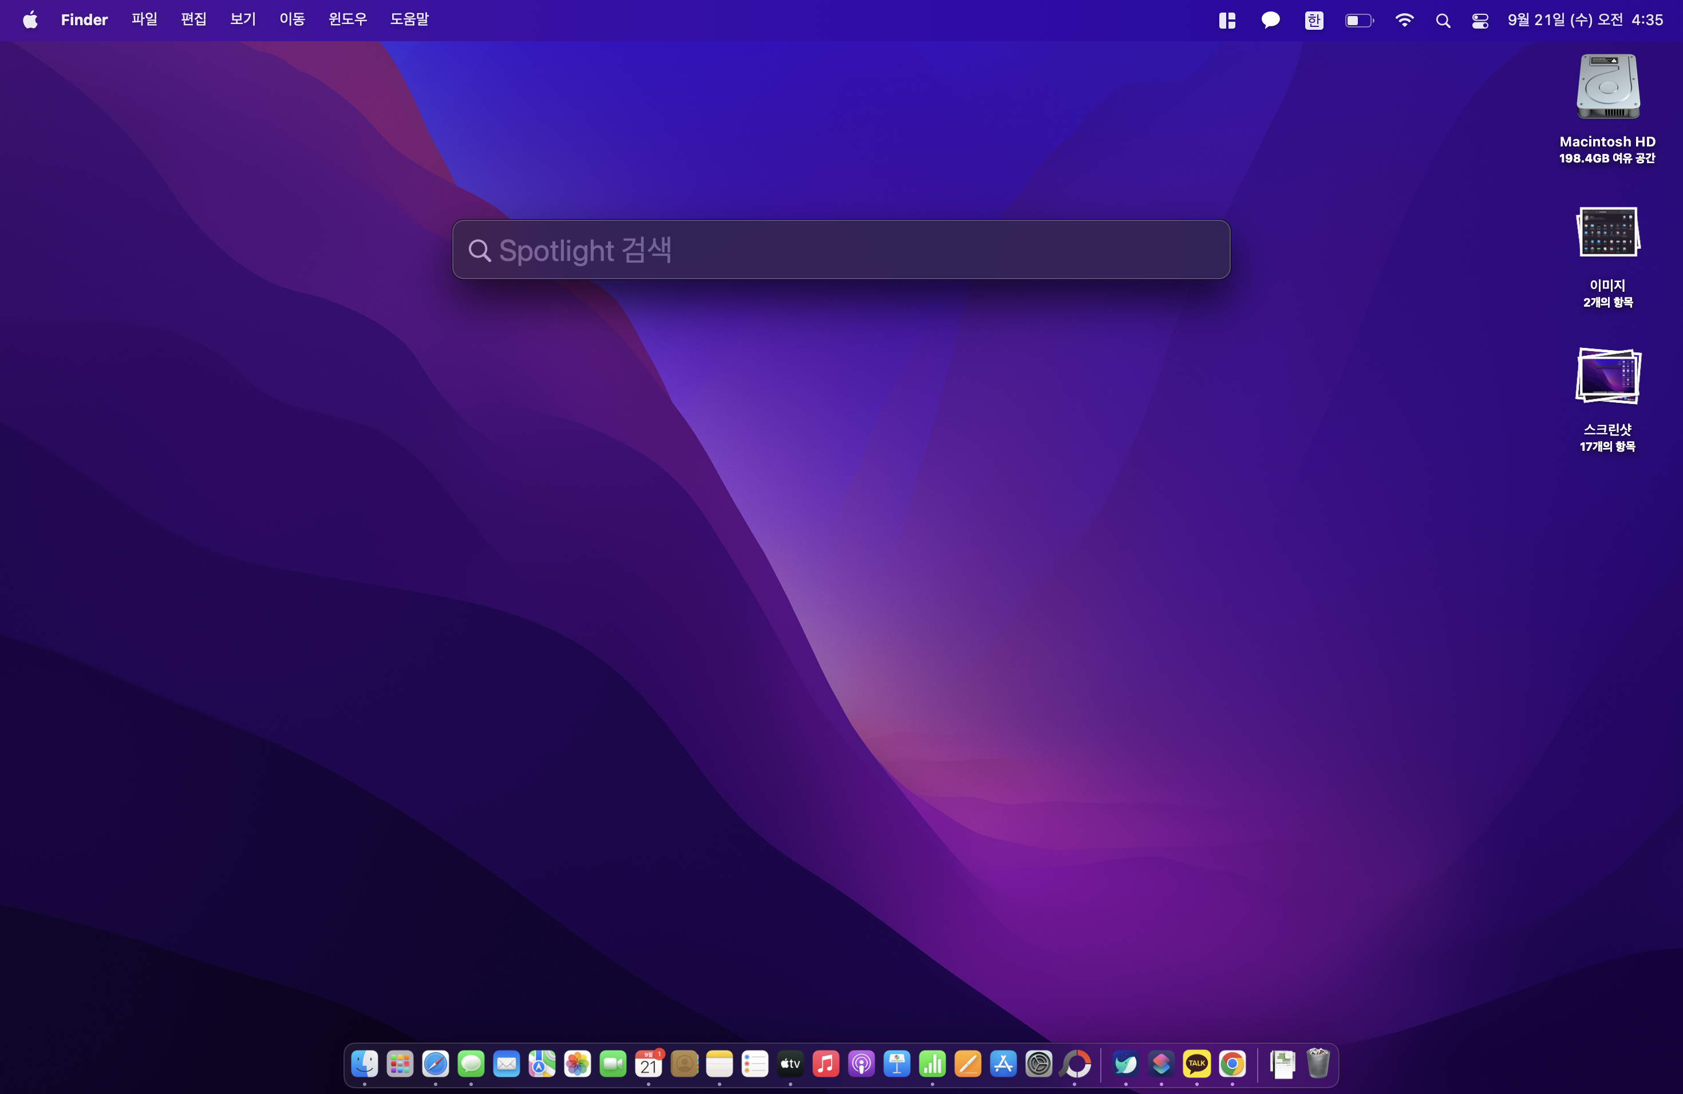Toggle the Korean input source indicator
Image resolution: width=1683 pixels, height=1094 pixels.
pyautogui.click(x=1314, y=21)
